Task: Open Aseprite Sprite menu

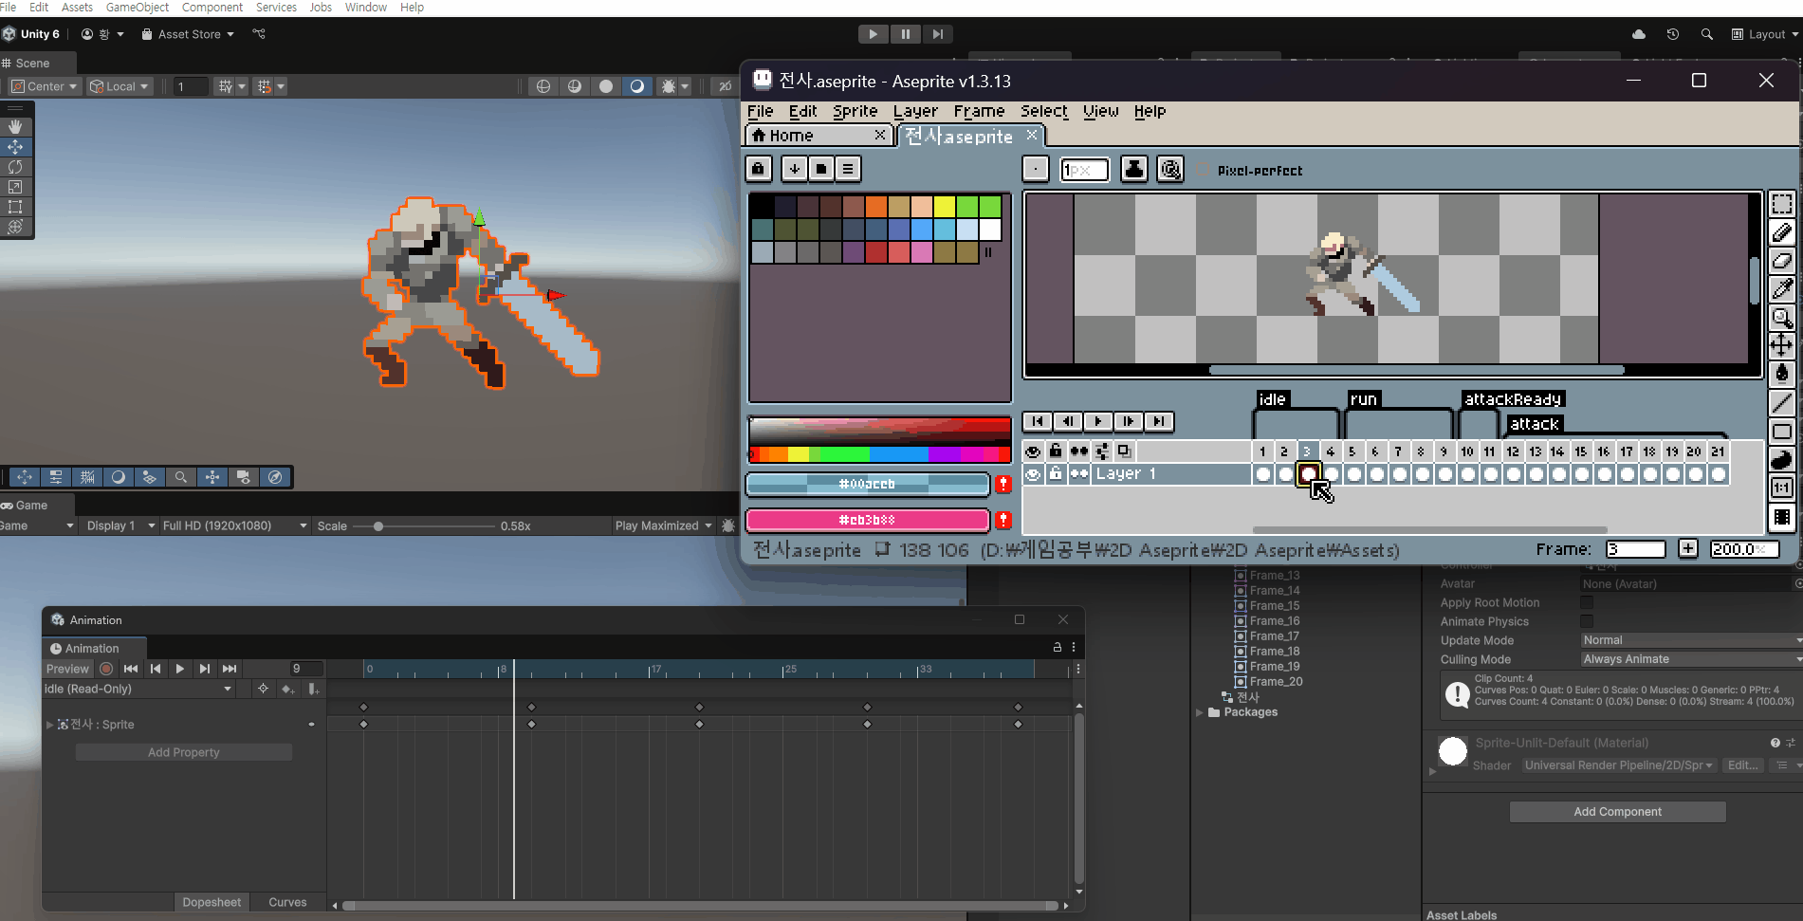Action: pyautogui.click(x=855, y=111)
